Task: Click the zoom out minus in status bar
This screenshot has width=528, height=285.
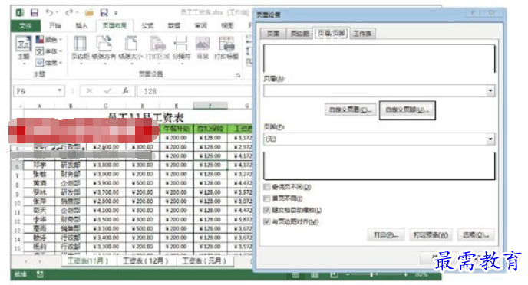Action: (348, 274)
